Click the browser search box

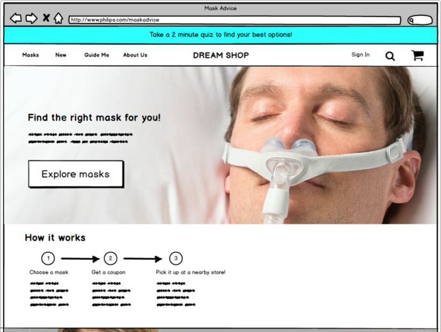pyautogui.click(x=420, y=20)
